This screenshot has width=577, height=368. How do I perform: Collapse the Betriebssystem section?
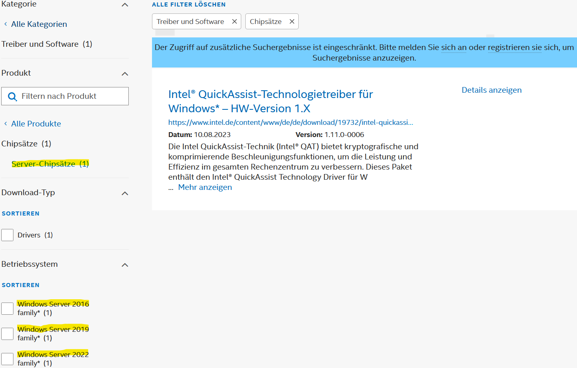point(125,265)
